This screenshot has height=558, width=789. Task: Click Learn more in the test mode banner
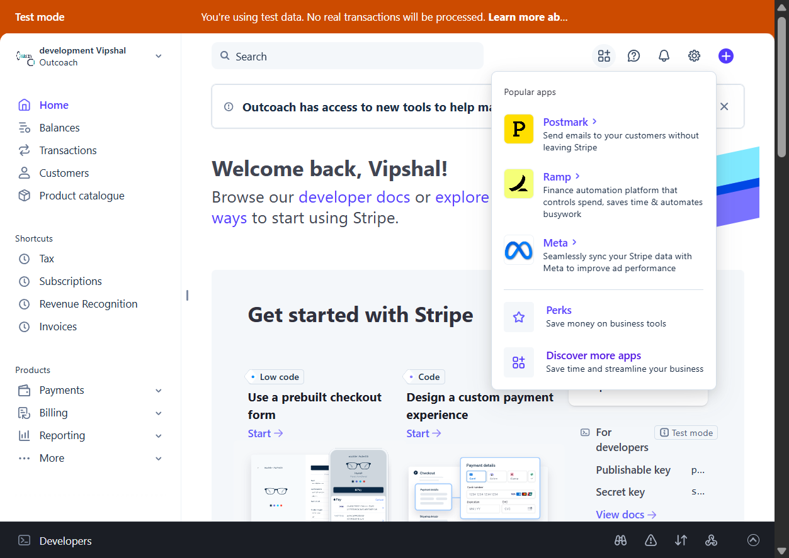(528, 17)
